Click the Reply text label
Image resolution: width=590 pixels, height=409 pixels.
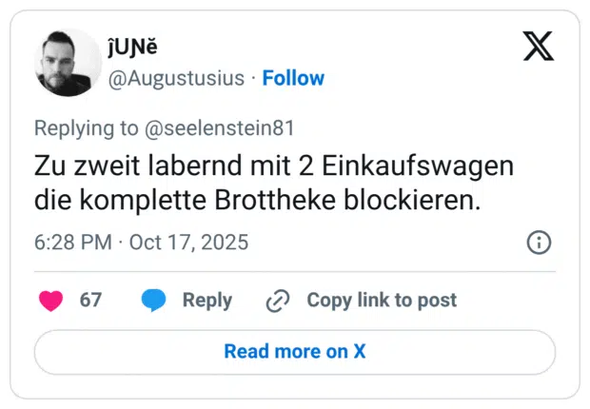point(206,301)
